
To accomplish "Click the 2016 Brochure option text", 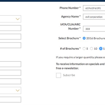I will (x=96, y=38).
